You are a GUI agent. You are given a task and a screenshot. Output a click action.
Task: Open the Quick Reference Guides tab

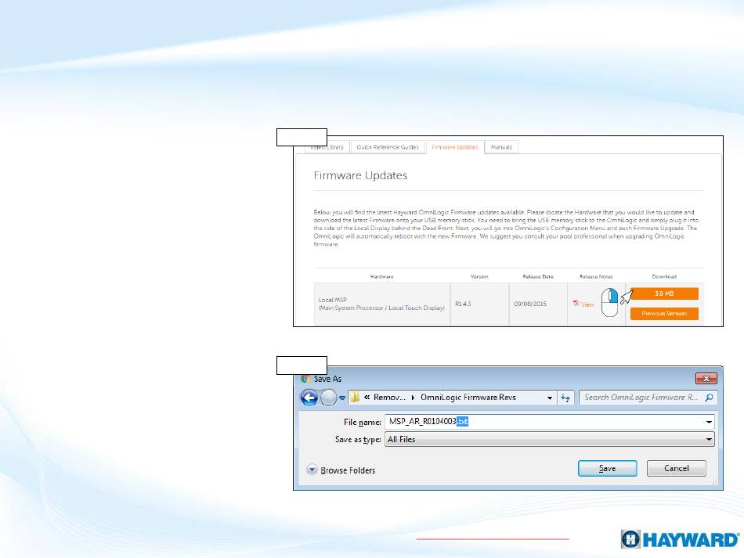point(388,147)
